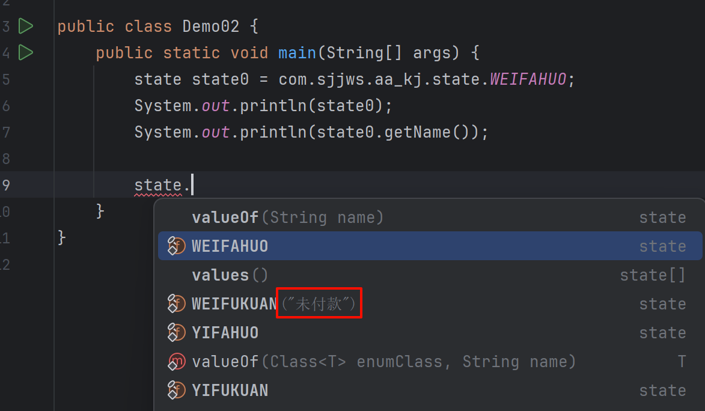
Task: Choose the values() completion suggestion
Action: [x=230, y=275]
